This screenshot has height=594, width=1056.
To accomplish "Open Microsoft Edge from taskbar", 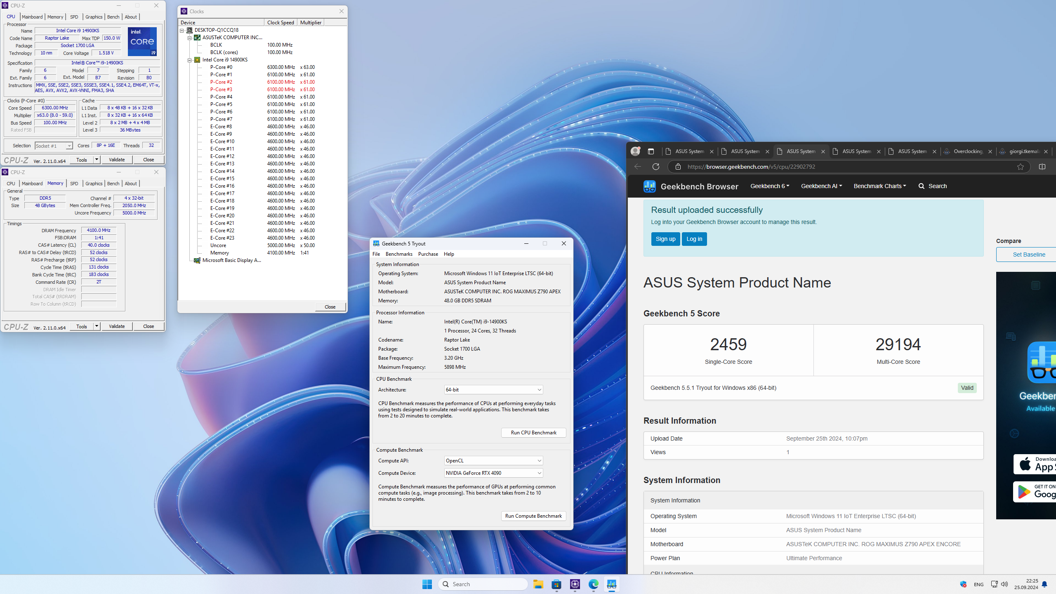I will [594, 584].
